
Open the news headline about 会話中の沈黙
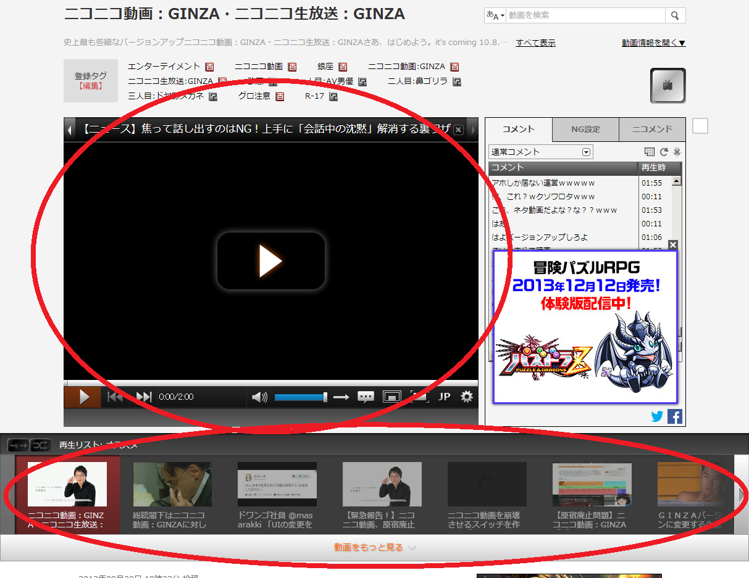(266, 130)
